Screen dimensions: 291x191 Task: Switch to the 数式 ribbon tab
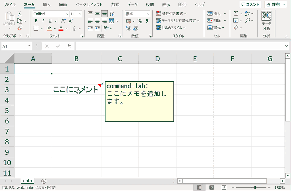coord(115,5)
